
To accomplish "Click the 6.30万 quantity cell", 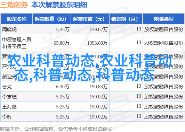I will pyautogui.click(x=63, y=87).
